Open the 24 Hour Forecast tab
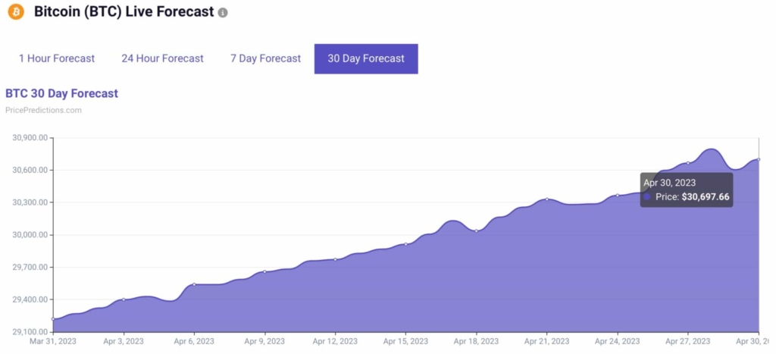Viewport: 776px width, 354px height. coord(162,58)
